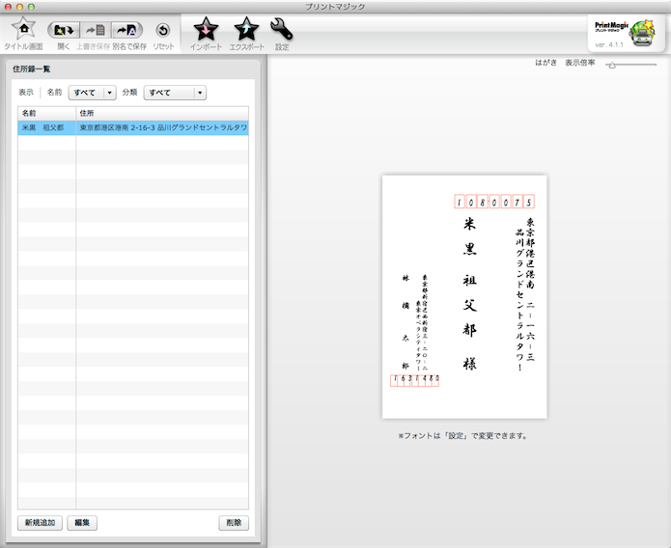Click the インポート star icon
Screen dimensions: 671x548
[206, 29]
